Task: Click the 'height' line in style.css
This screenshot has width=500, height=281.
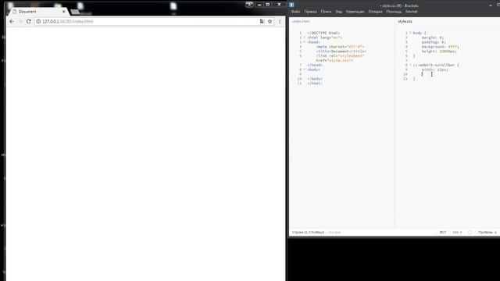Action: tap(439, 52)
